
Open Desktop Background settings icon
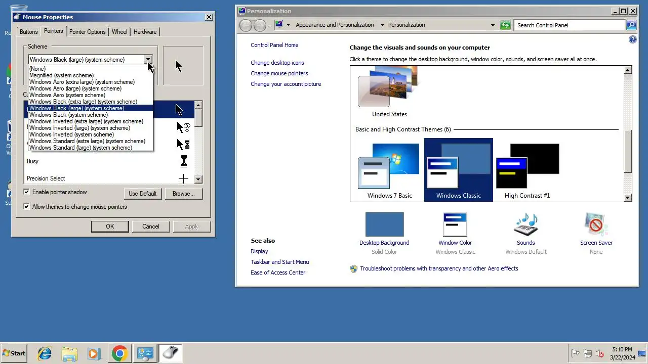(x=384, y=224)
